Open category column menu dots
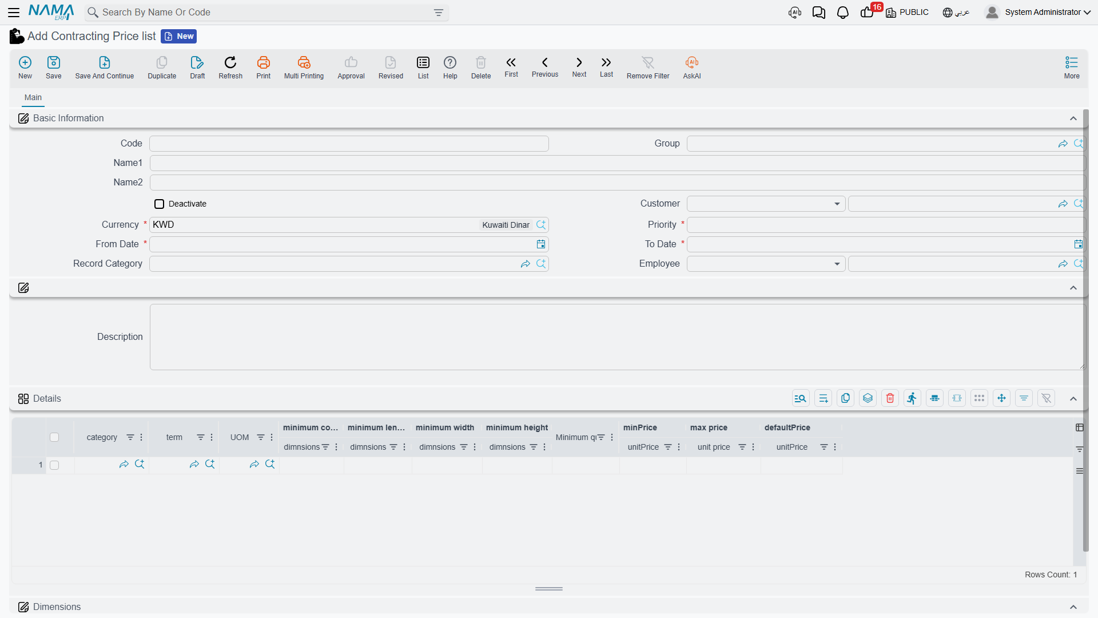 (141, 437)
